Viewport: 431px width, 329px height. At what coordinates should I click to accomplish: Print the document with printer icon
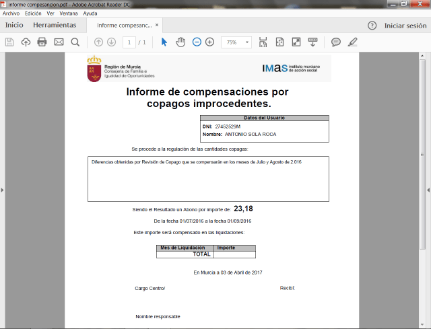point(42,42)
